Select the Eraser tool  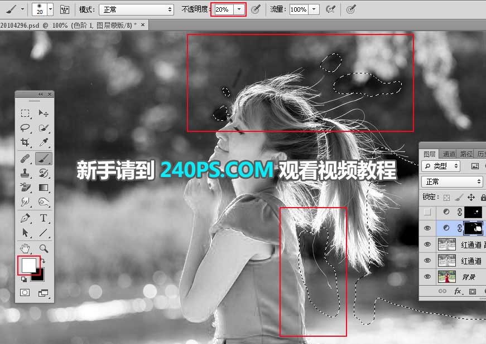point(26,187)
